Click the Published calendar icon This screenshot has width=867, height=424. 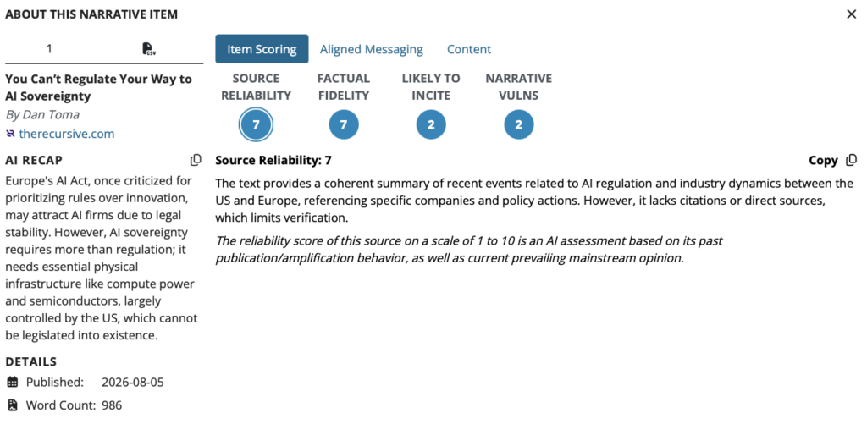tap(13, 382)
